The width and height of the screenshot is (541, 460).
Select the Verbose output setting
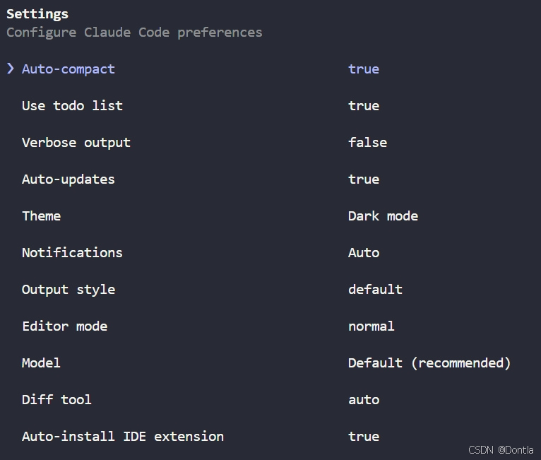(x=76, y=143)
